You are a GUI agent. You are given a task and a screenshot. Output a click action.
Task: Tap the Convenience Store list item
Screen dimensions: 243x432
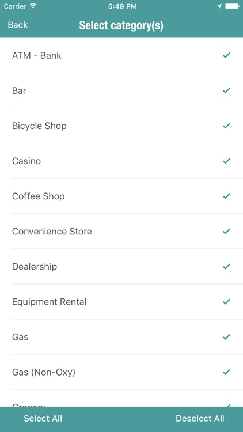[x=121, y=231]
